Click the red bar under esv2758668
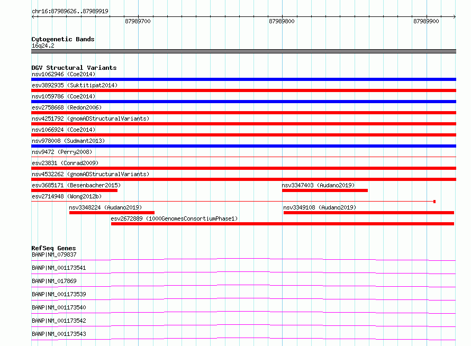 point(243,113)
